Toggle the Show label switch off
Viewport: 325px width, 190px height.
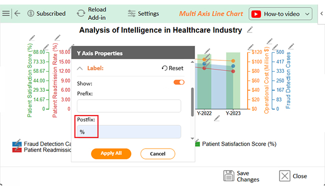[179, 82]
